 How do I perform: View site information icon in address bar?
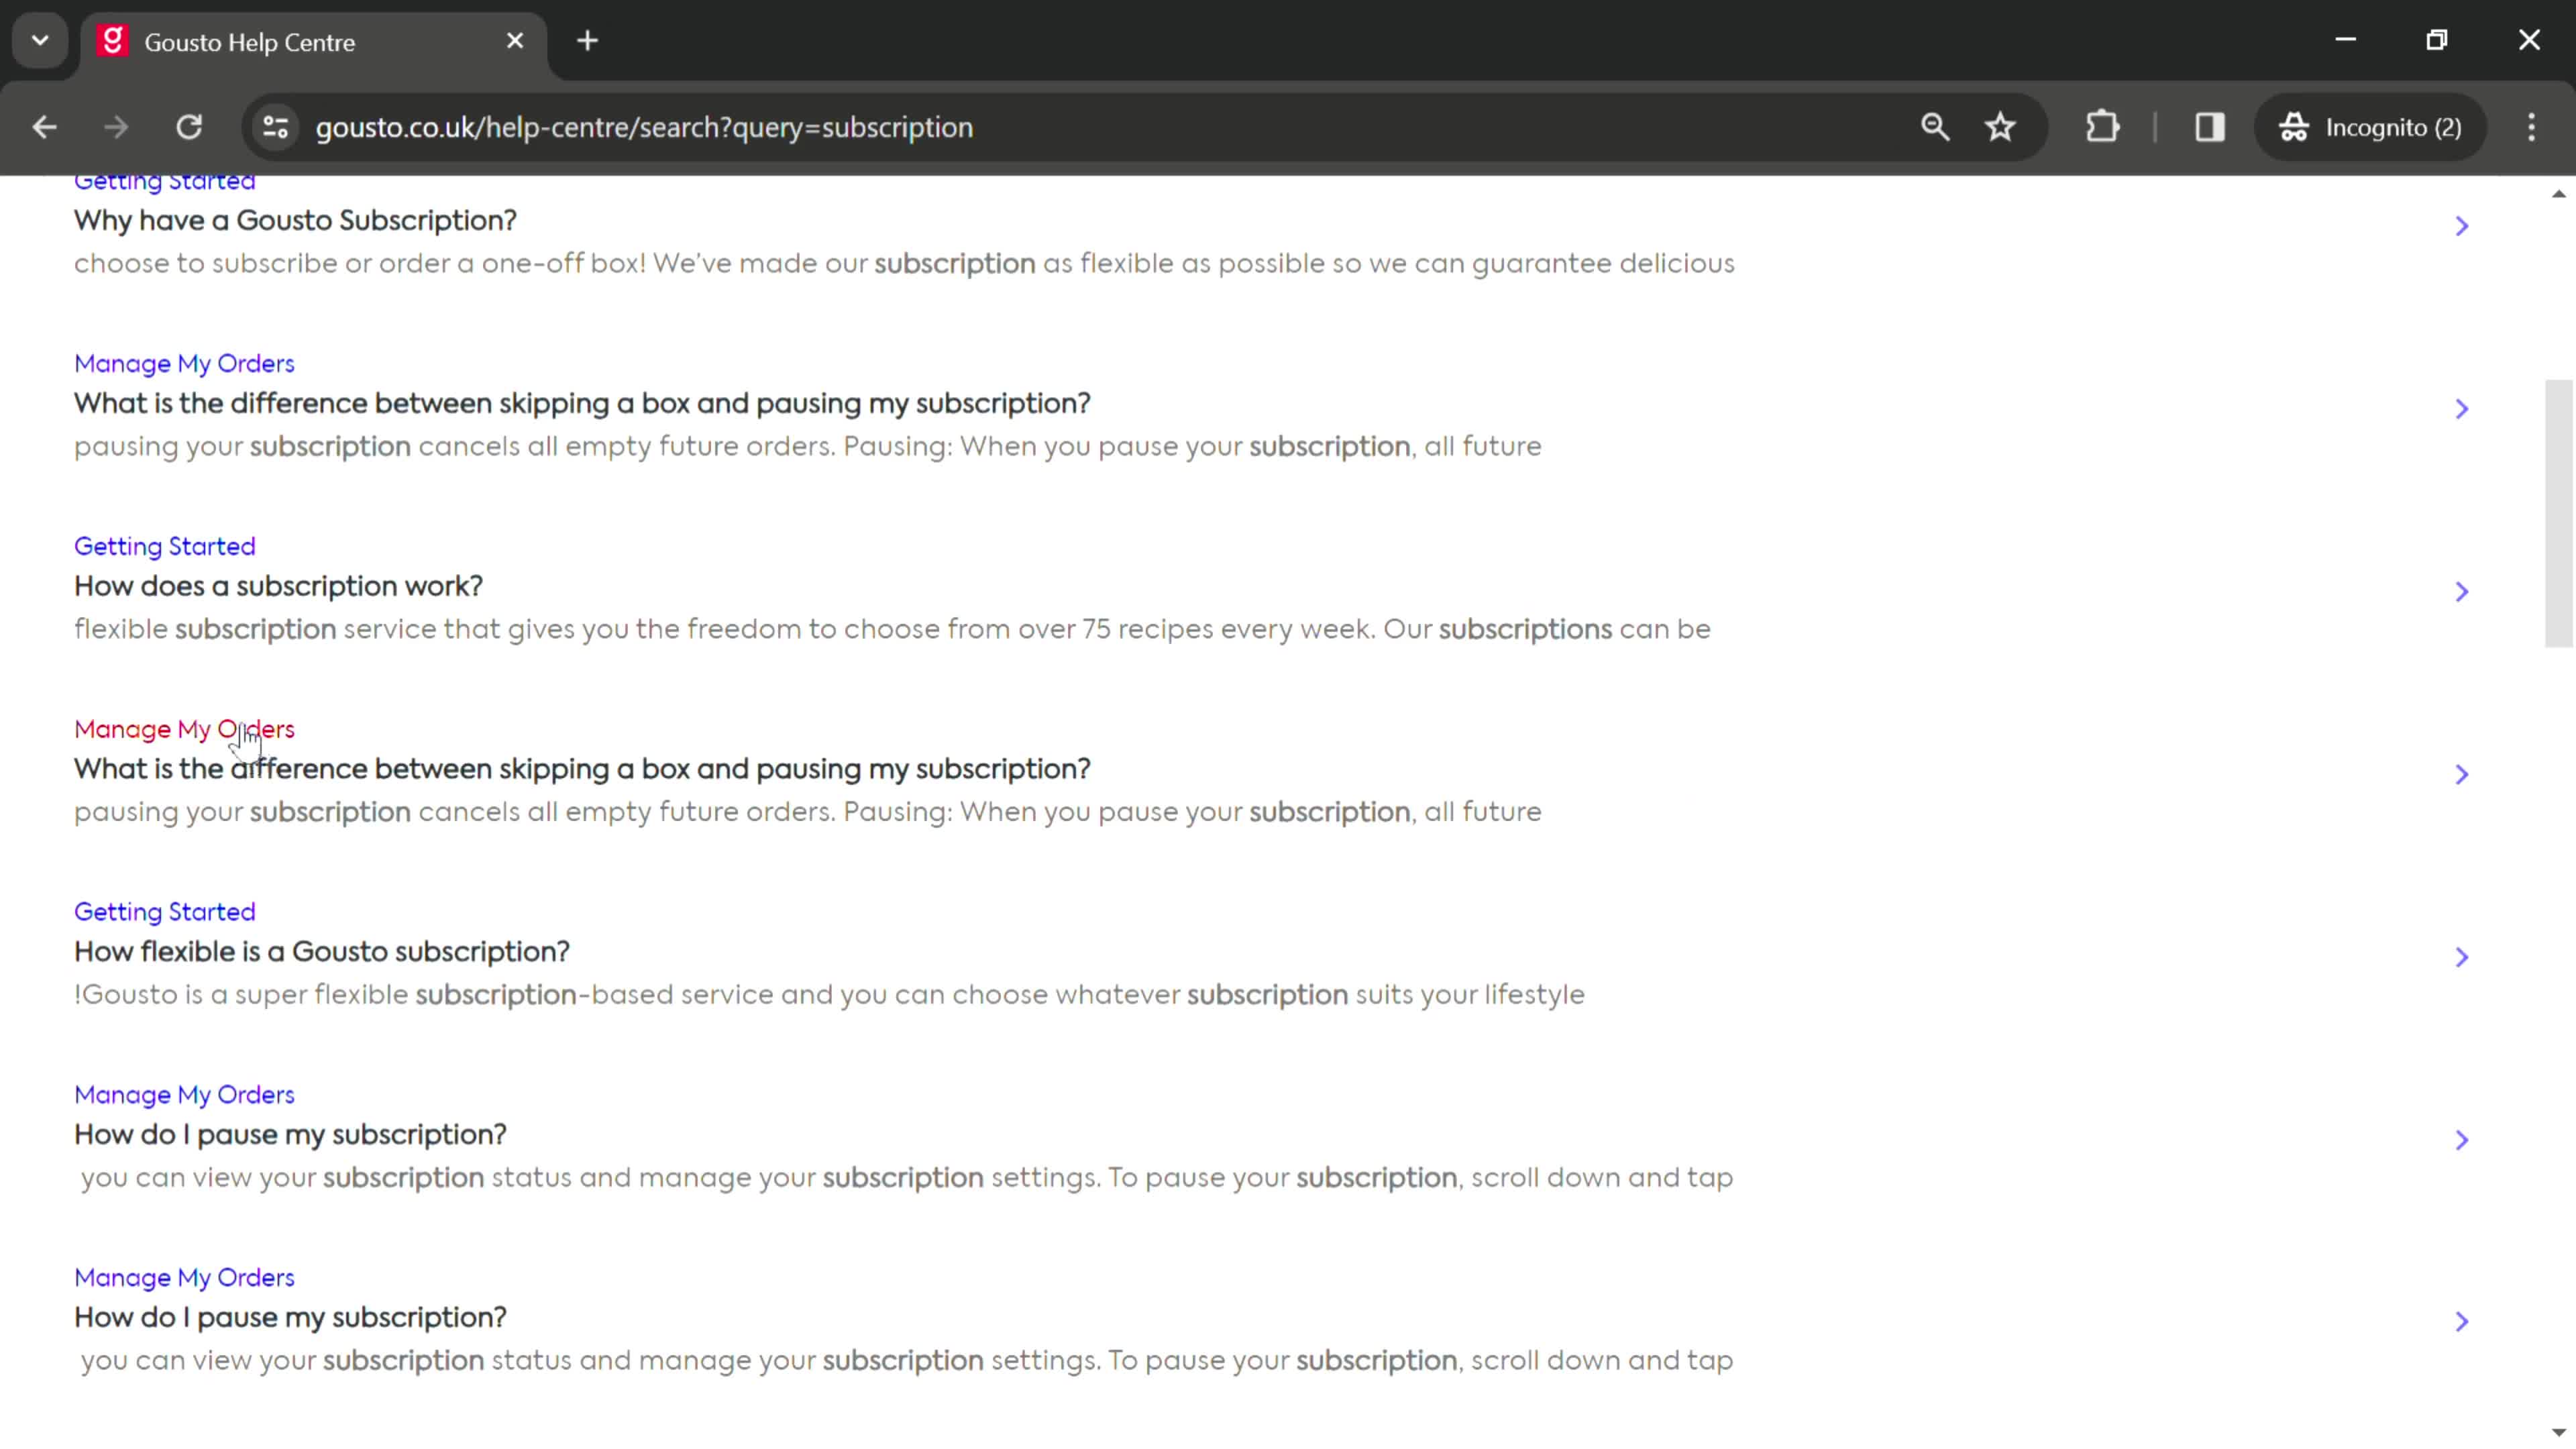pos(275,127)
